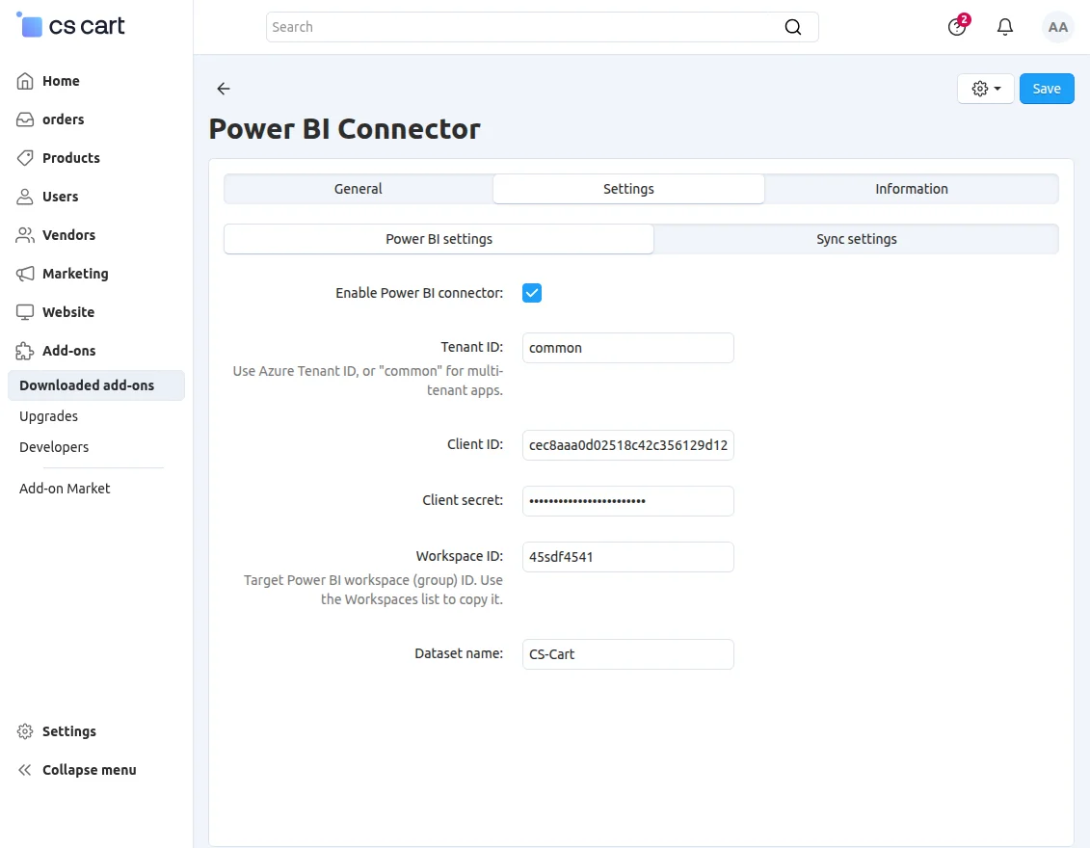The image size is (1090, 848).
Task: Open Settings label at sidebar bottom
Action: (x=68, y=731)
